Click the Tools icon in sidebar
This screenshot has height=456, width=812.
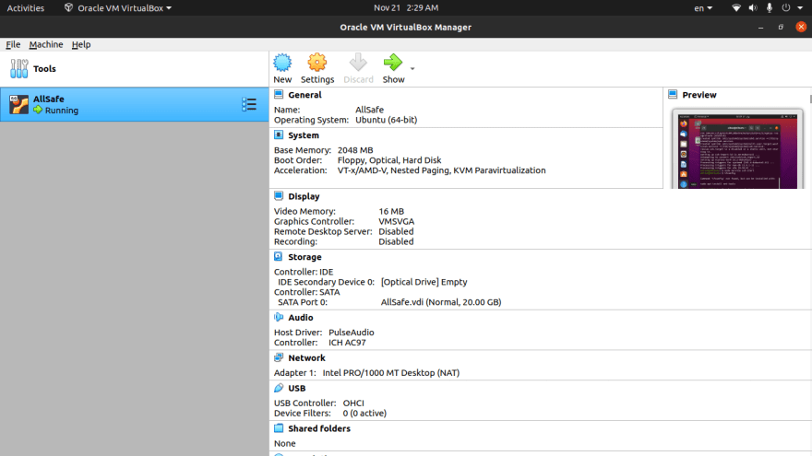pos(19,68)
